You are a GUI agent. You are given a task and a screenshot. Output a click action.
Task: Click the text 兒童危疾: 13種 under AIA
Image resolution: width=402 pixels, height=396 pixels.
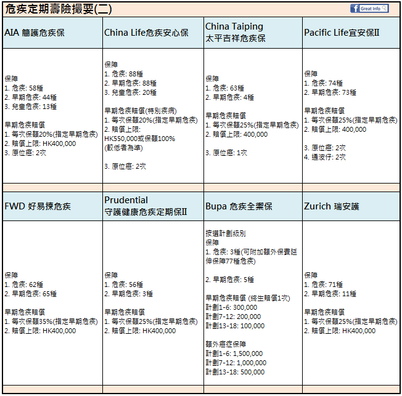coord(30,107)
